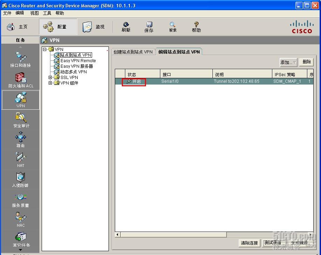
Task: Select Easy VPN 服务器 tree item
Action: coord(77,66)
